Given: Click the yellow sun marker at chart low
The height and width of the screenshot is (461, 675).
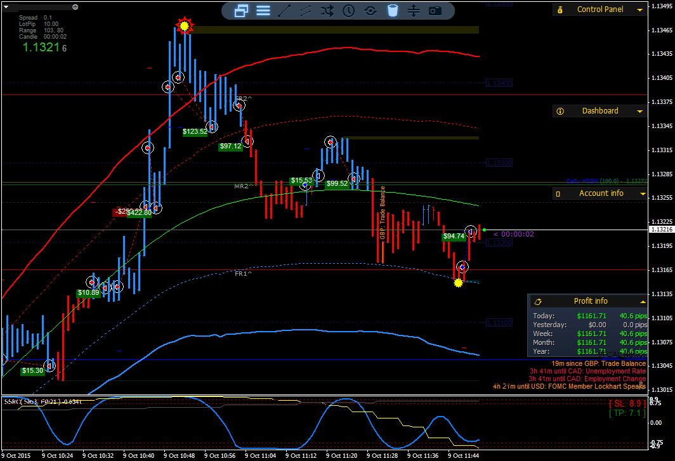Looking at the screenshot, I should click(x=459, y=283).
